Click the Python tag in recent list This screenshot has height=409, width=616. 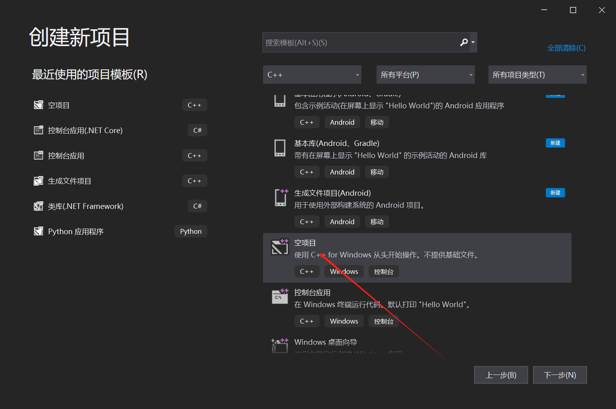(x=191, y=231)
